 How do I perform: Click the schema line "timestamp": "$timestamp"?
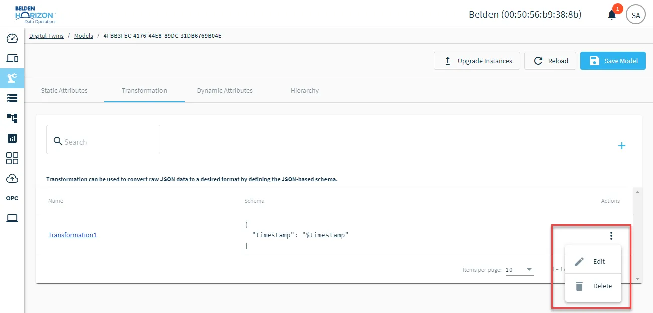point(300,235)
